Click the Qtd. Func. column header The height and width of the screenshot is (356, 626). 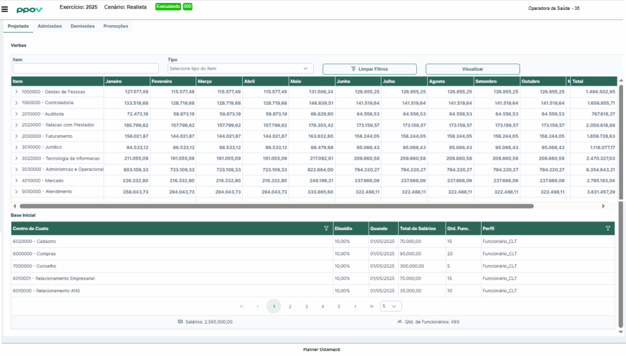pos(463,229)
